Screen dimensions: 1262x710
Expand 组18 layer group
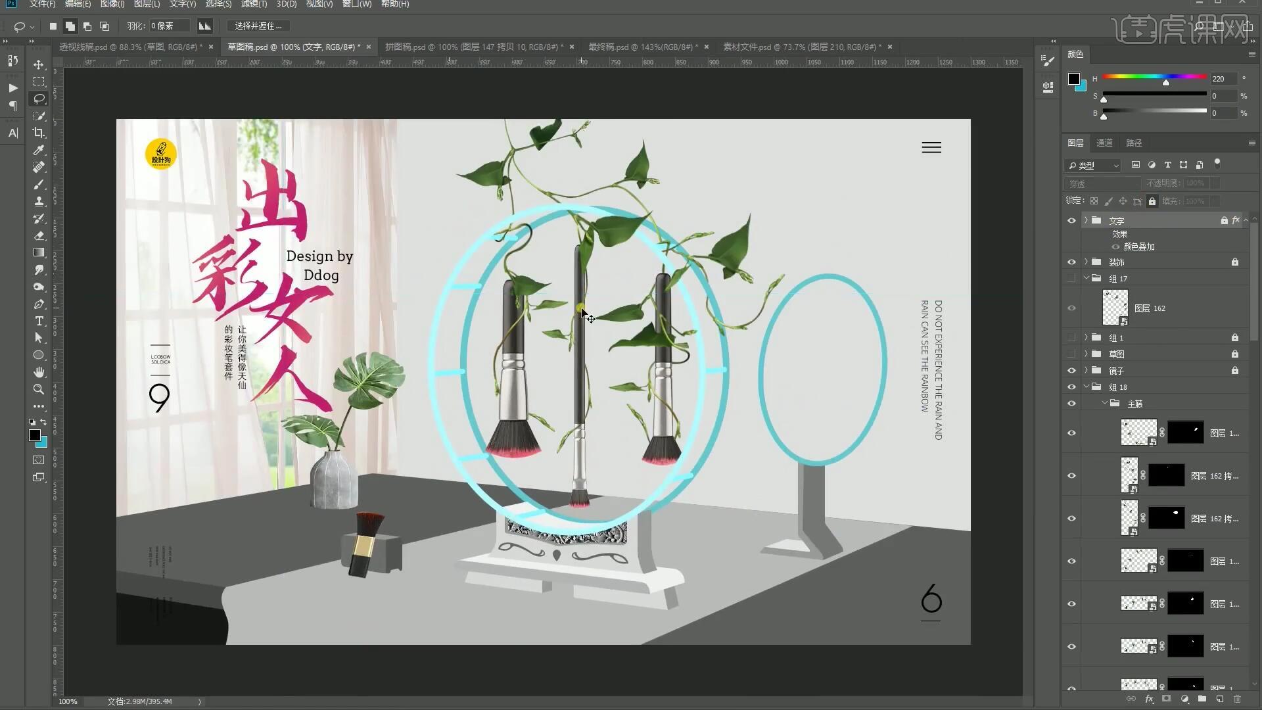(x=1086, y=387)
